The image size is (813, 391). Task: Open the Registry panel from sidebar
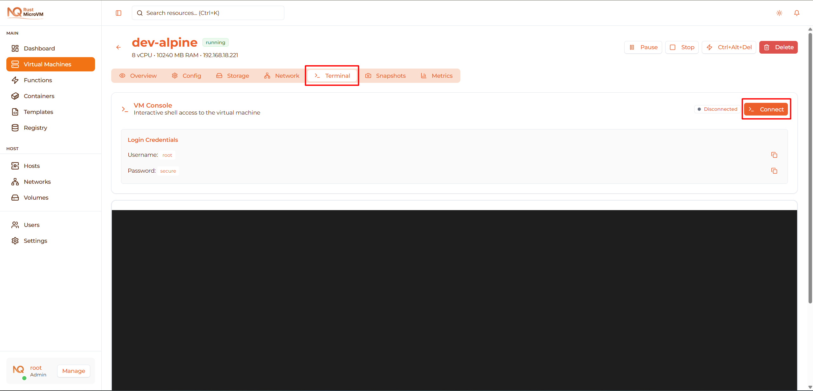pos(35,128)
